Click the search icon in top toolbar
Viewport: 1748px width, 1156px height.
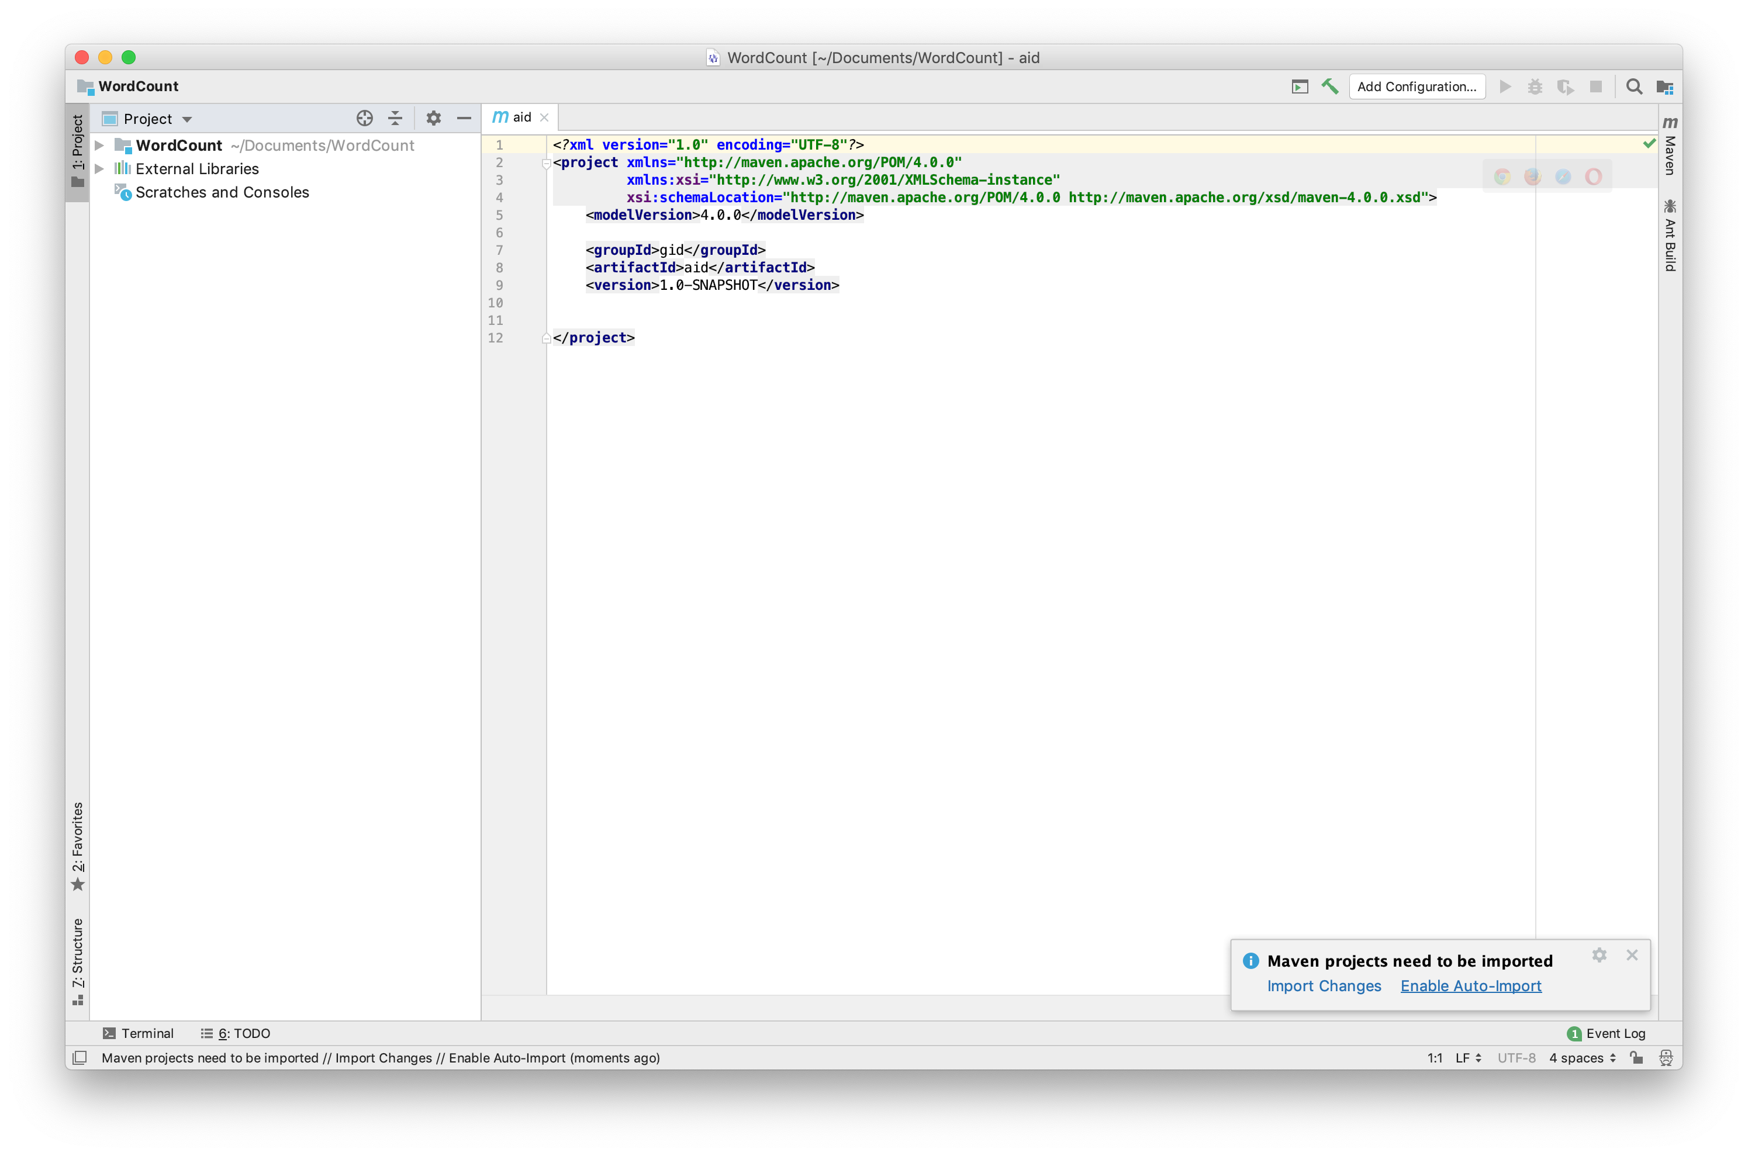(1637, 88)
